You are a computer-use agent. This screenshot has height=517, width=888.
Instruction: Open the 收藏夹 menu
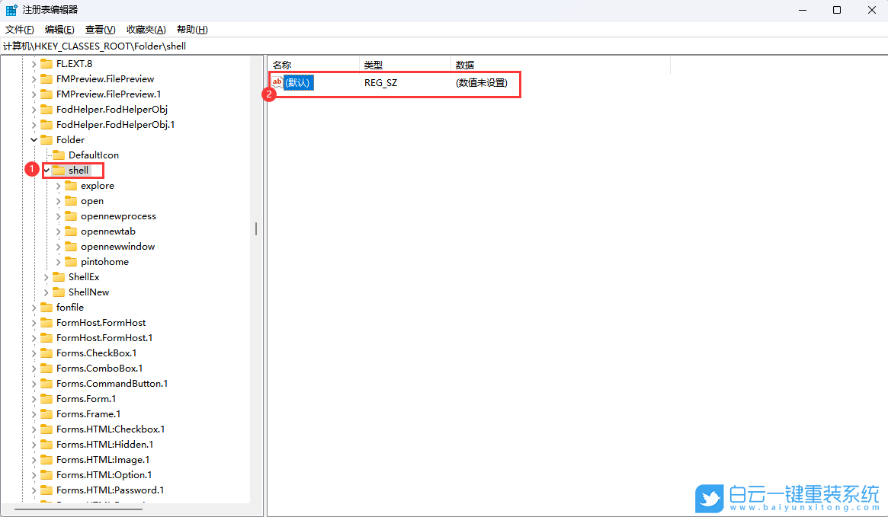pos(145,29)
